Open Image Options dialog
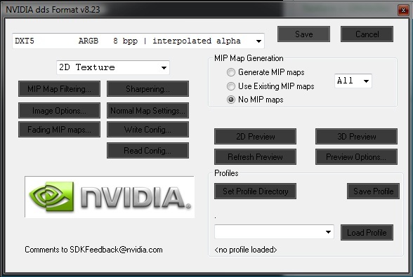 pyautogui.click(x=59, y=111)
